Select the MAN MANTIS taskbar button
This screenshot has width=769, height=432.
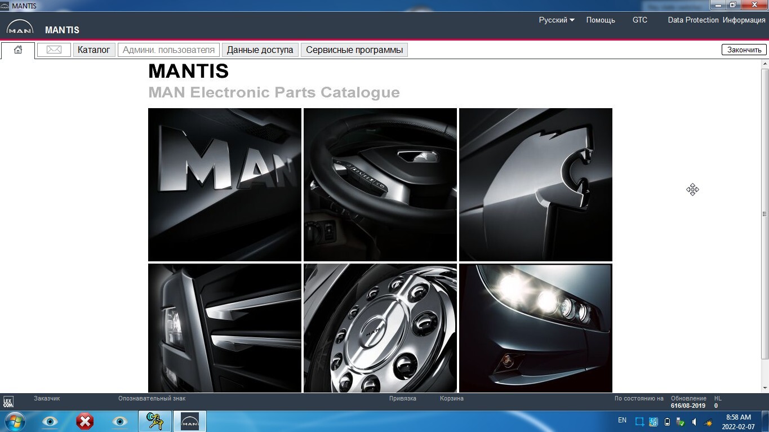[x=190, y=421]
